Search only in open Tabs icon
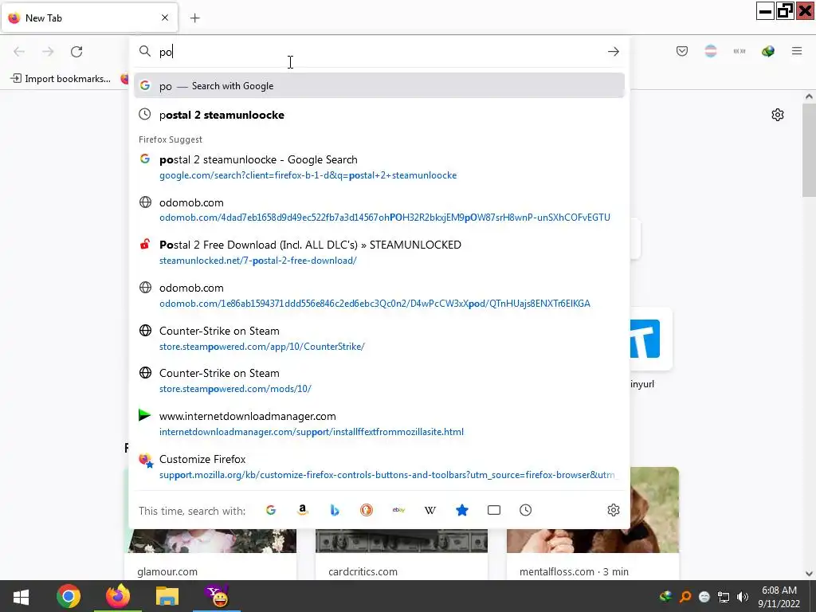The width and height of the screenshot is (816, 612). pos(494,510)
